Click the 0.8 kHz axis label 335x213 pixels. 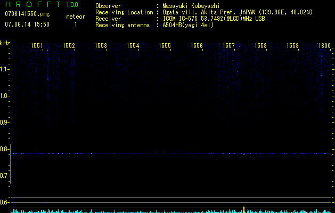3,149
